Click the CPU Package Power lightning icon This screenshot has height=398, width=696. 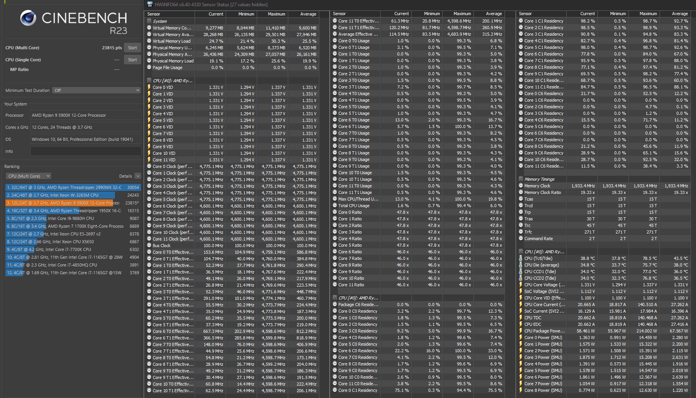(521, 331)
